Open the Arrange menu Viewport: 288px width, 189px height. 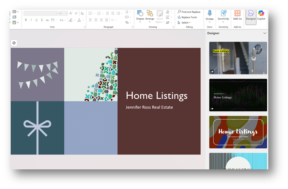coord(150,16)
